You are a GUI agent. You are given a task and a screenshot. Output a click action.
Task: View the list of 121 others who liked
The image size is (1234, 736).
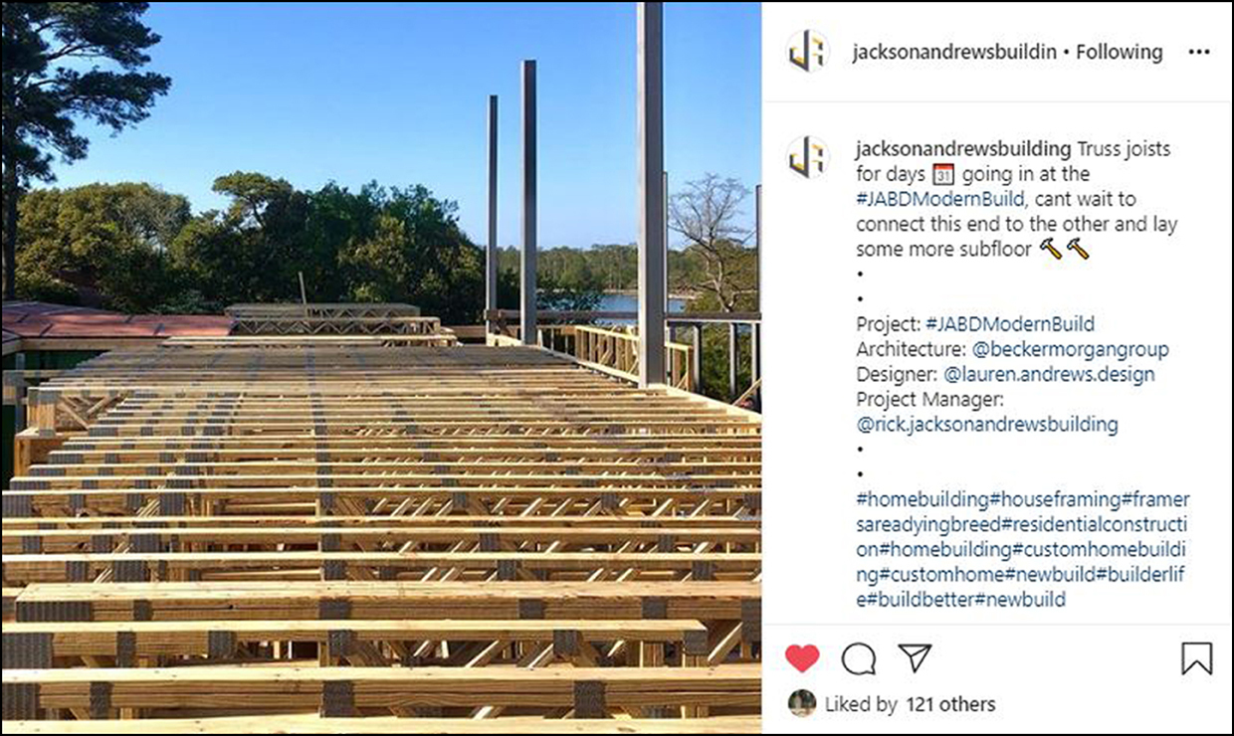950,704
